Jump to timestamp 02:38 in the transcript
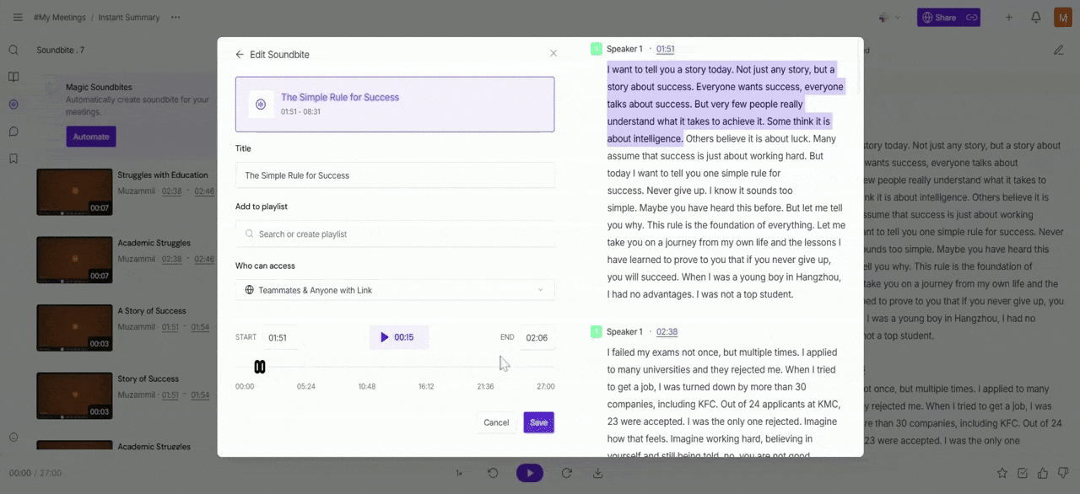 click(665, 331)
